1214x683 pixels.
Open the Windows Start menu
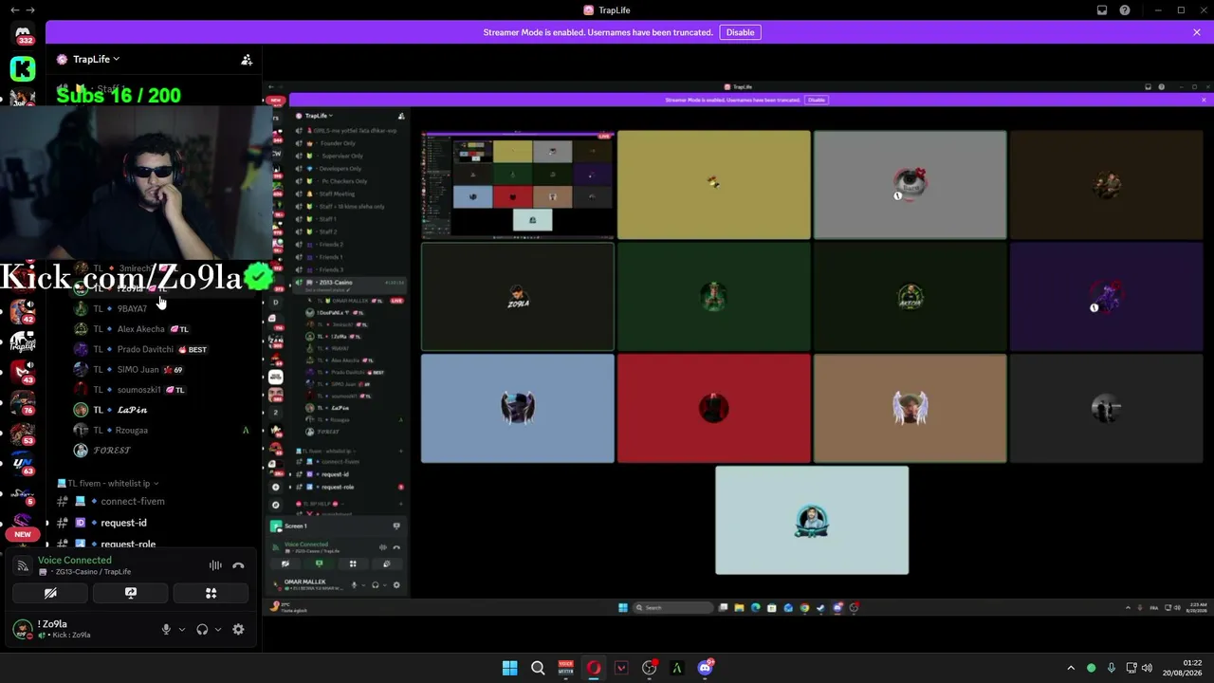tap(509, 668)
